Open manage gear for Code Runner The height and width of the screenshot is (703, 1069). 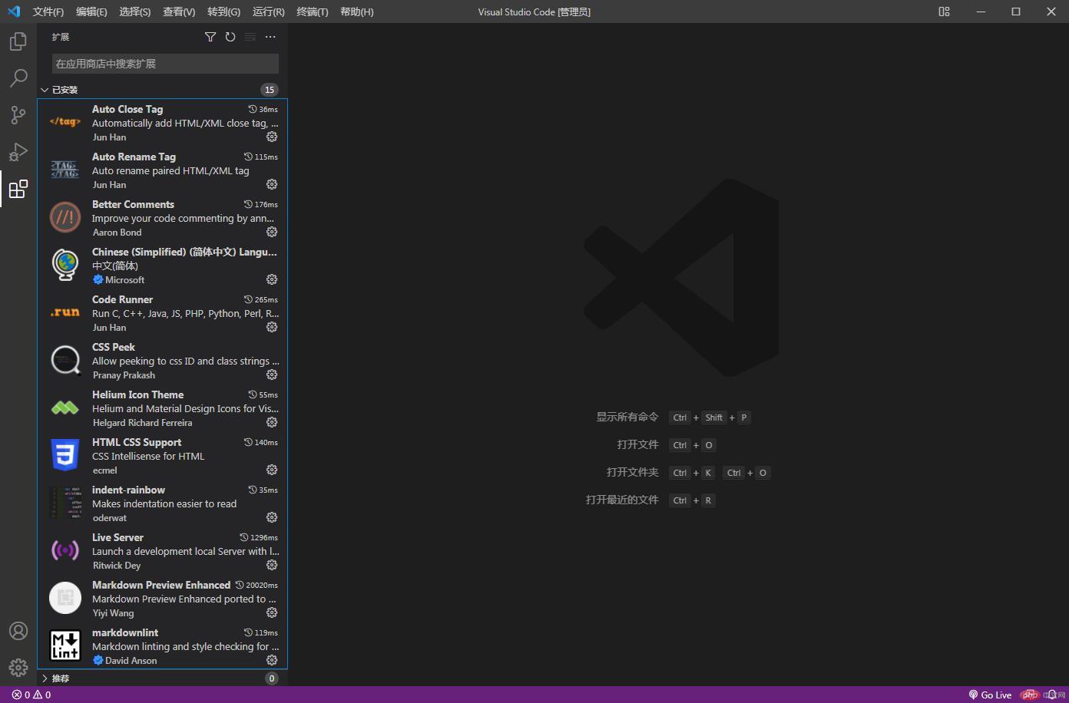click(272, 327)
